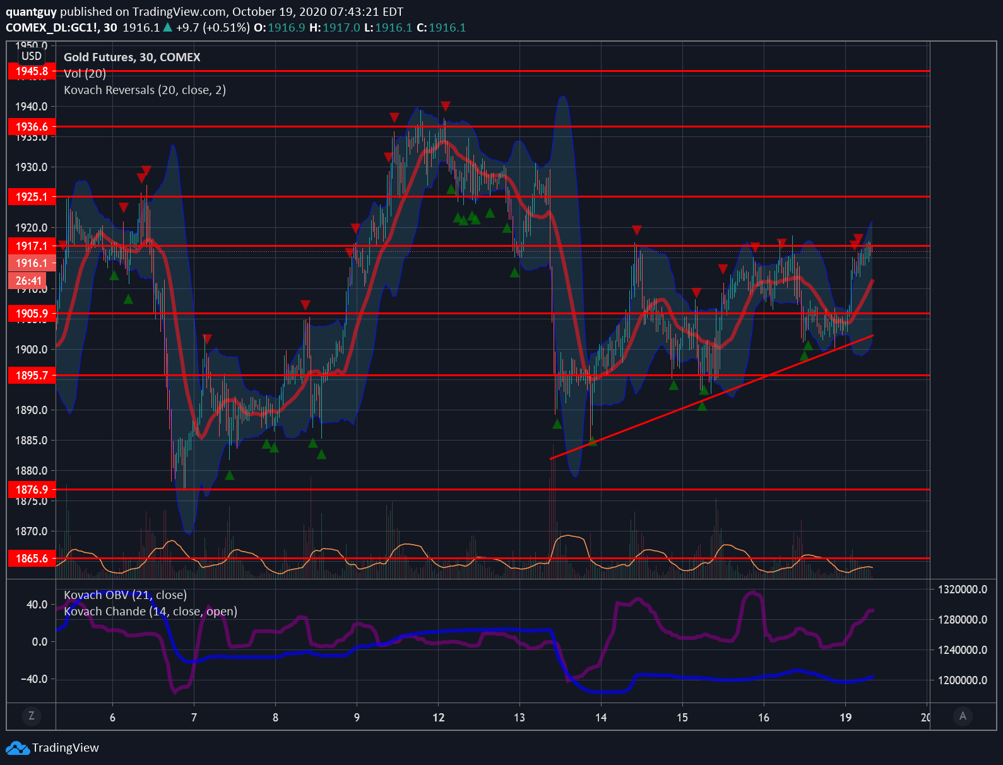Click the 1930.0 price axis tick
The image size is (1003, 765).
(x=32, y=167)
